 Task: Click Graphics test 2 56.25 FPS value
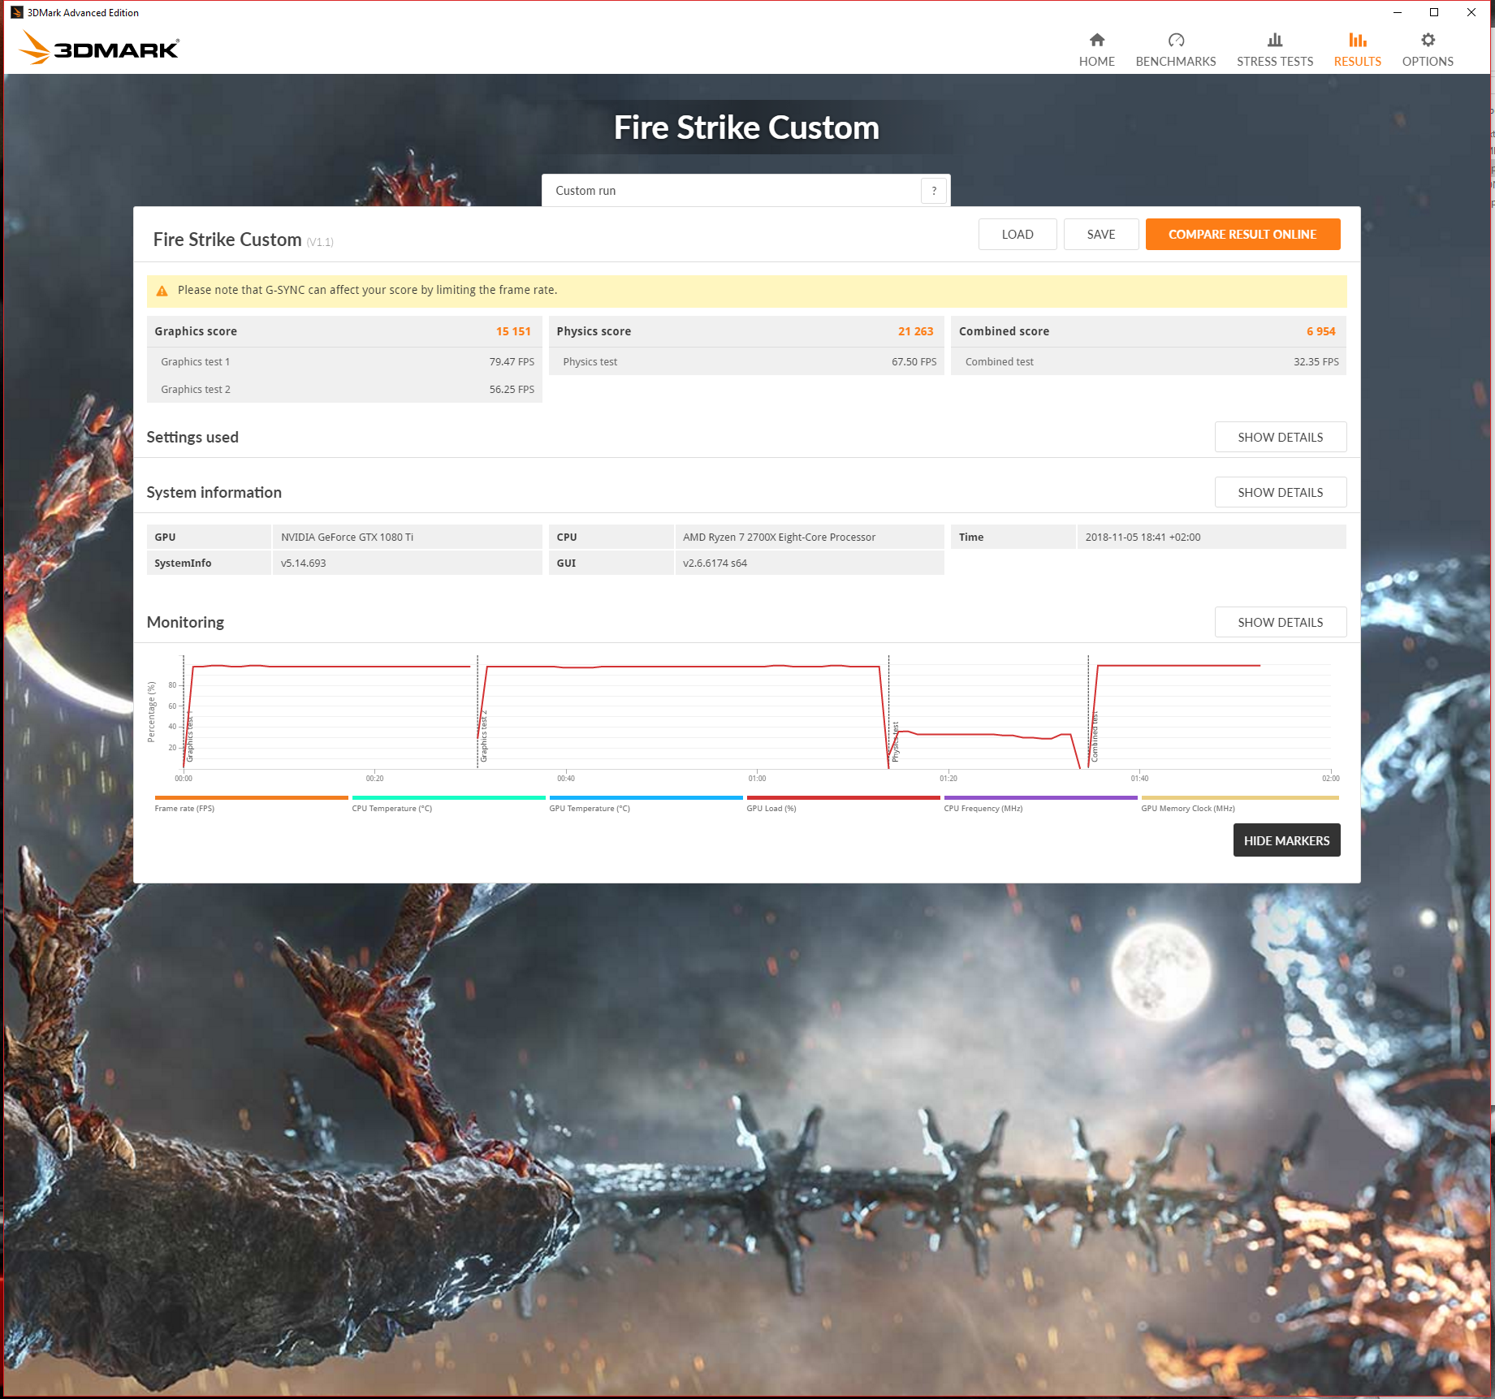[x=512, y=390]
